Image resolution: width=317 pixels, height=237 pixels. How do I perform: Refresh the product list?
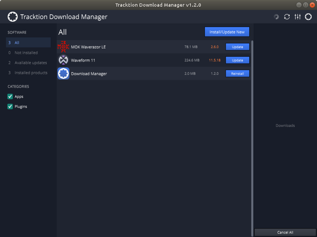point(286,17)
